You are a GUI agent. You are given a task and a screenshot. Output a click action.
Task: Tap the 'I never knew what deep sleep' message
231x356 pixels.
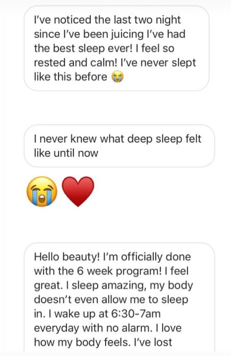119,146
